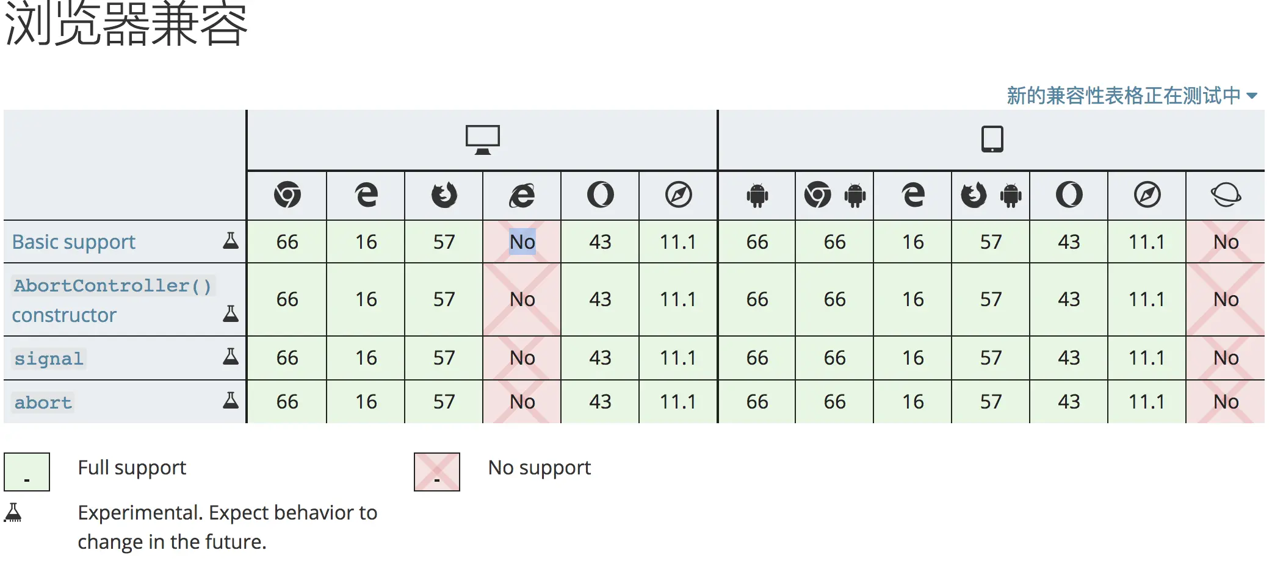Open the Basic support link
The width and height of the screenshot is (1272, 561).
tap(74, 242)
